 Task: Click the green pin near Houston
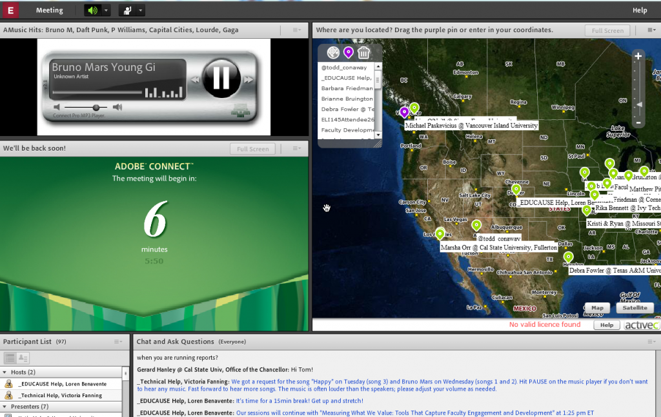(x=568, y=257)
